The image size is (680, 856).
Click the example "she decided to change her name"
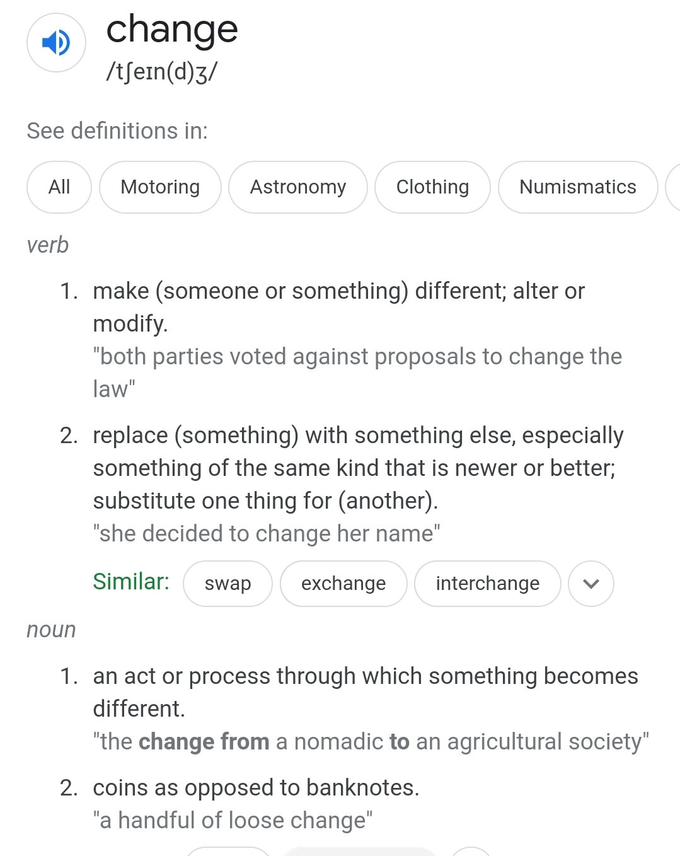tap(267, 534)
